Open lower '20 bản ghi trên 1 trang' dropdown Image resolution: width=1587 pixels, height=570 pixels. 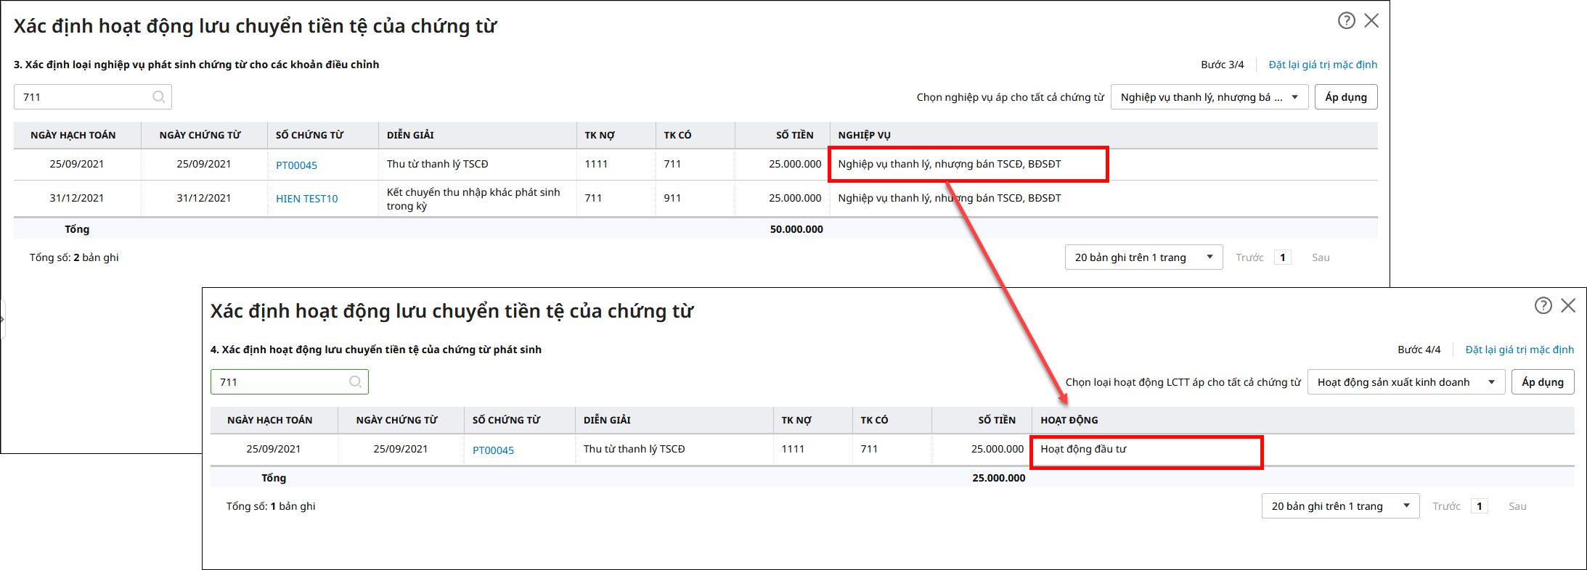[x=1340, y=506]
